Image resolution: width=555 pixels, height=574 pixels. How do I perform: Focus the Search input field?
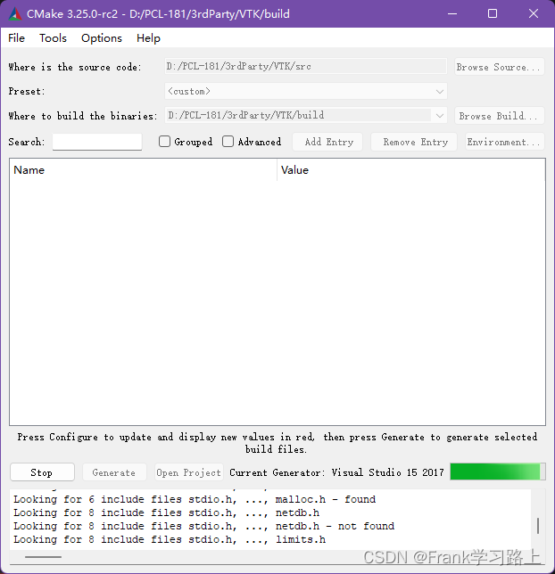pyautogui.click(x=97, y=142)
